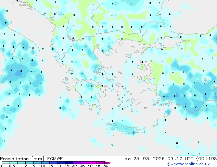Select the 5–10 mm legend color swatch

pos(37,163)
